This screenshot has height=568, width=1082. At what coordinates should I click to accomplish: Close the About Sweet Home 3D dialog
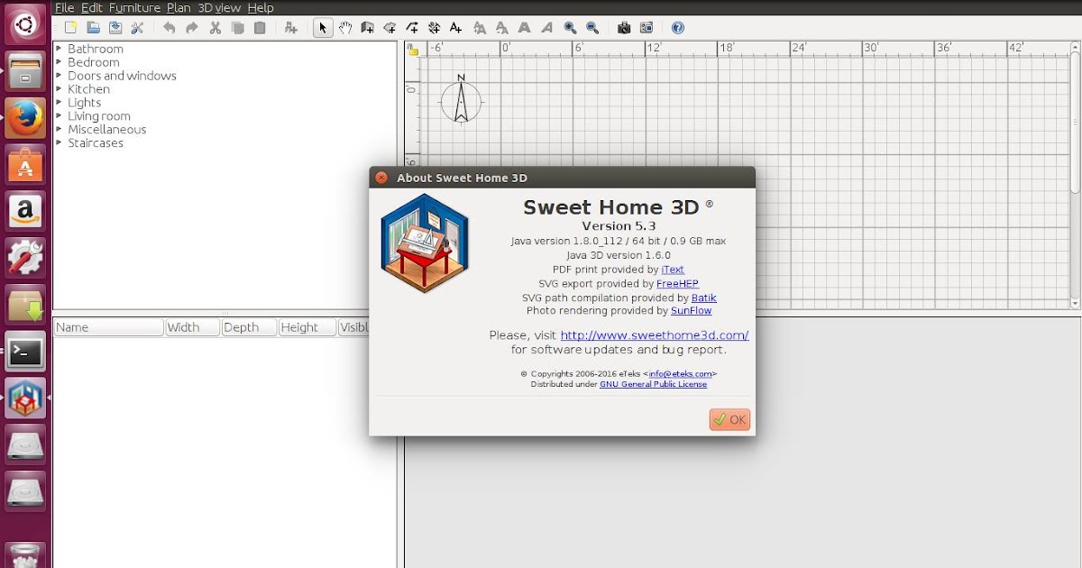(x=381, y=178)
